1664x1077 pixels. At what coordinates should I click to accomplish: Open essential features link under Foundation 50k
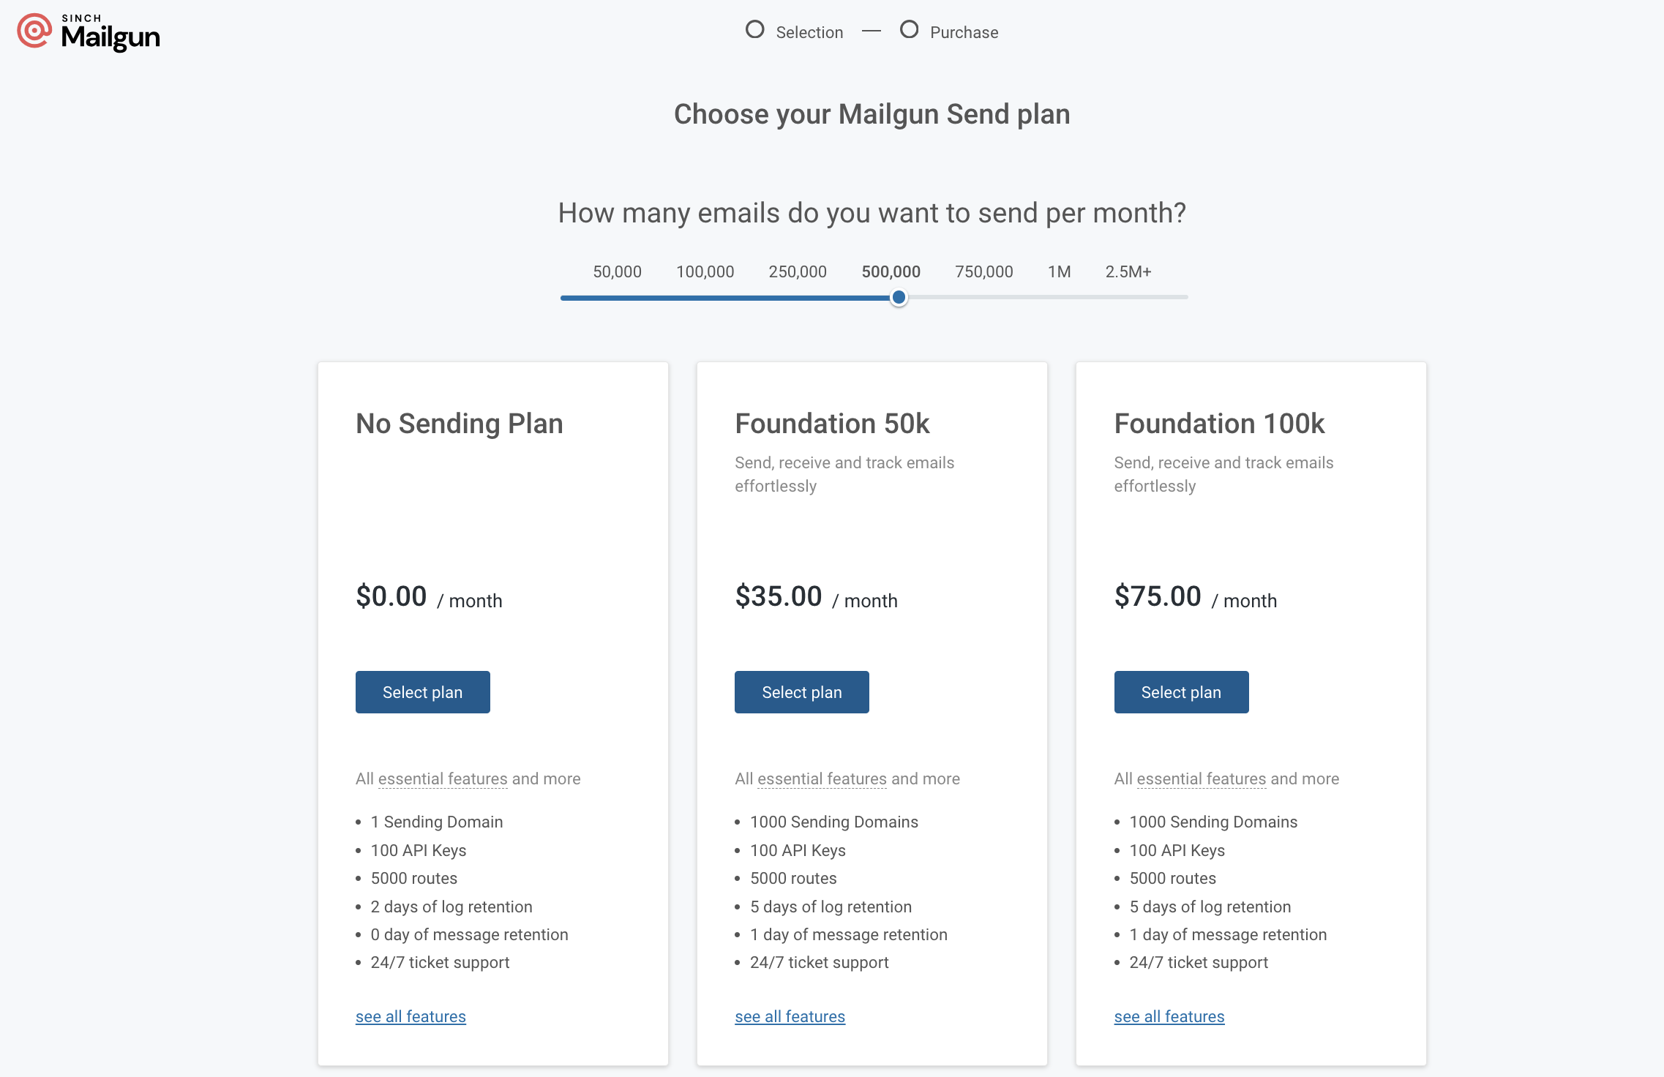[822, 778]
